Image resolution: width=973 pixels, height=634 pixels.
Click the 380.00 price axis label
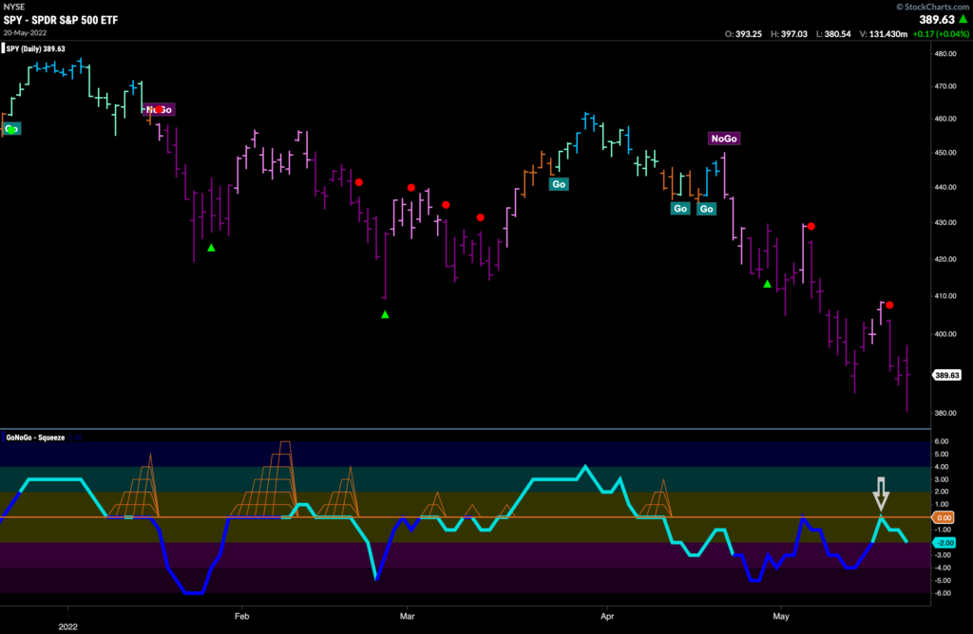coord(945,413)
